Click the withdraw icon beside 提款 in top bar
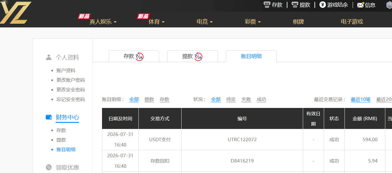Image resolution: width=392 pixels, height=173 pixels. 295,5
